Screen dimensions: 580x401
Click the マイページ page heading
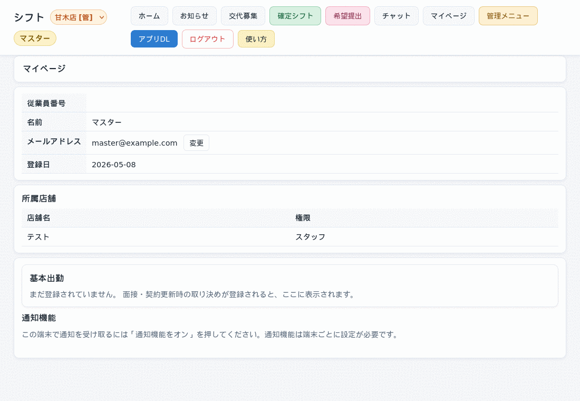44,69
